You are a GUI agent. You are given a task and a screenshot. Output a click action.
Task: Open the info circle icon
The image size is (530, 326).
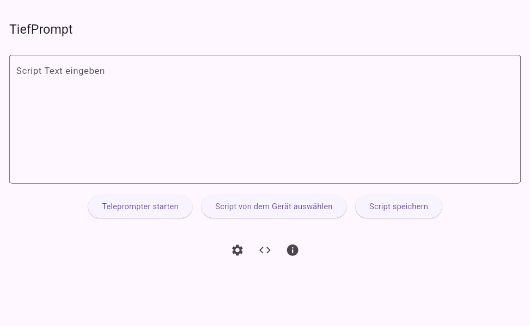point(293,250)
